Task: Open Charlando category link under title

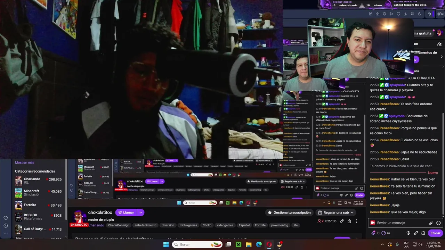Action: pos(96,225)
